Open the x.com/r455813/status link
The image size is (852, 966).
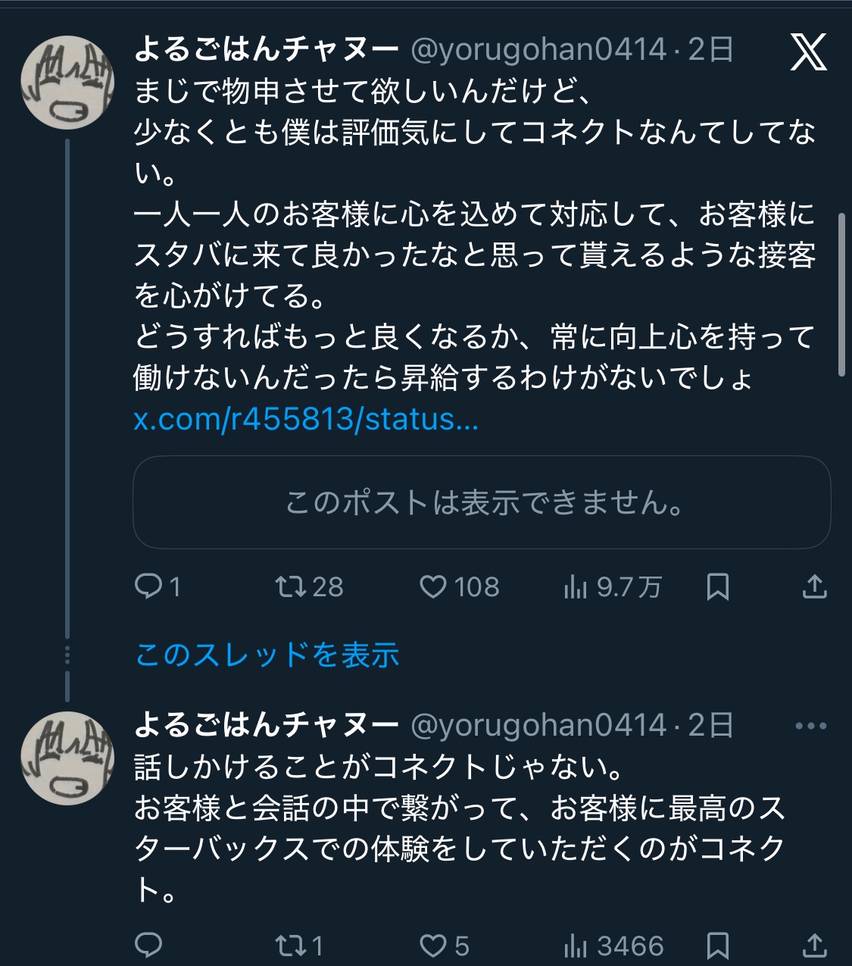306,419
